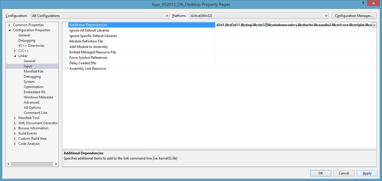Select General under Configuration Properties
The height and width of the screenshot is (181, 382).
[x=24, y=35]
